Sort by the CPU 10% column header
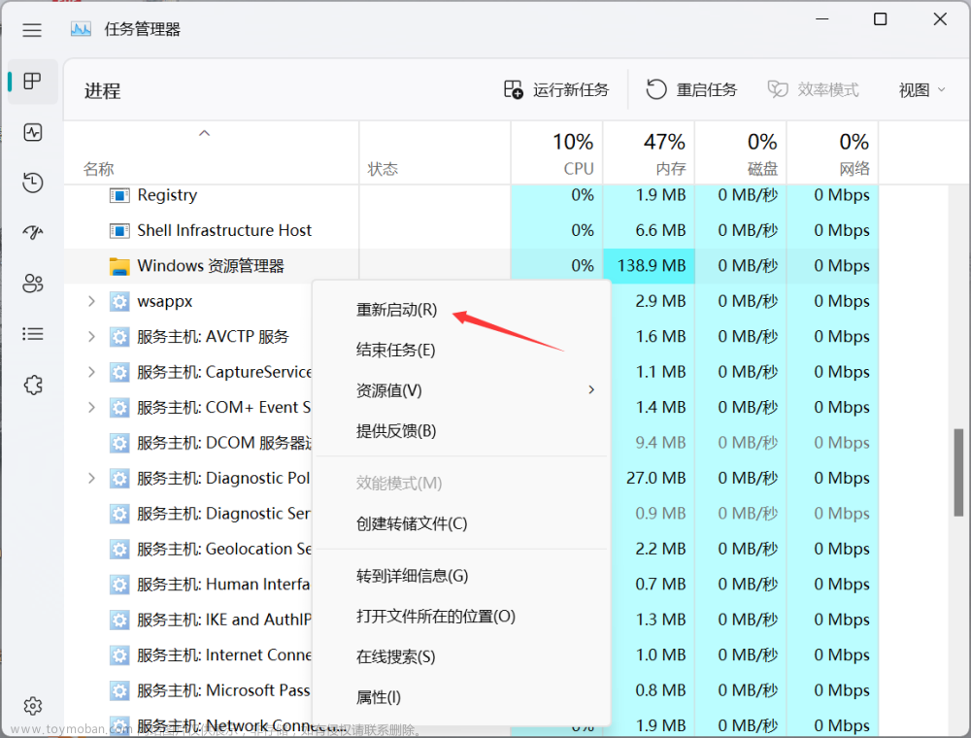971x738 pixels. 556,152
